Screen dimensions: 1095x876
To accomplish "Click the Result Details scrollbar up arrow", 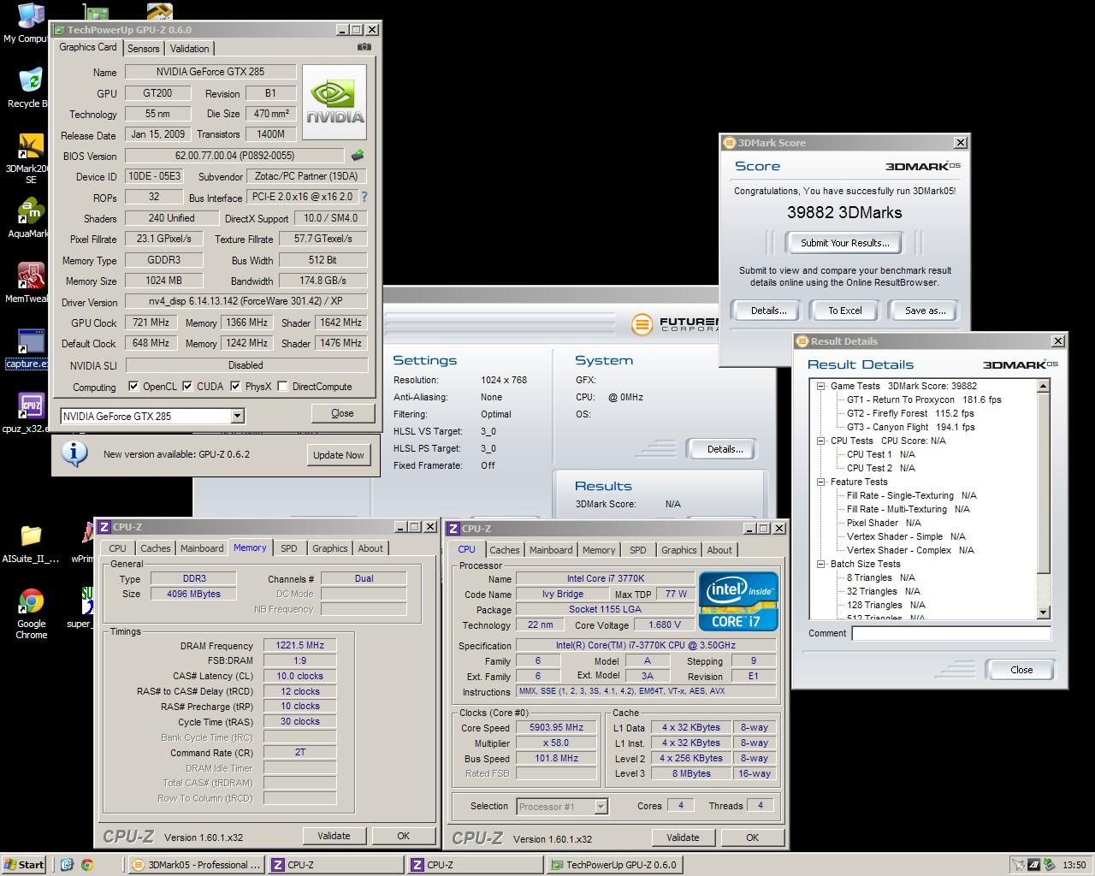I will tap(1043, 387).
